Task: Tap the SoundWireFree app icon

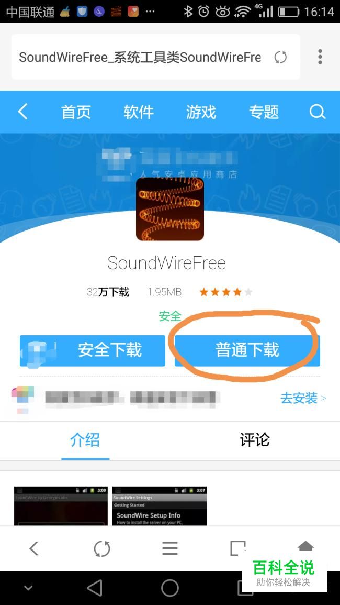Action: point(169,209)
